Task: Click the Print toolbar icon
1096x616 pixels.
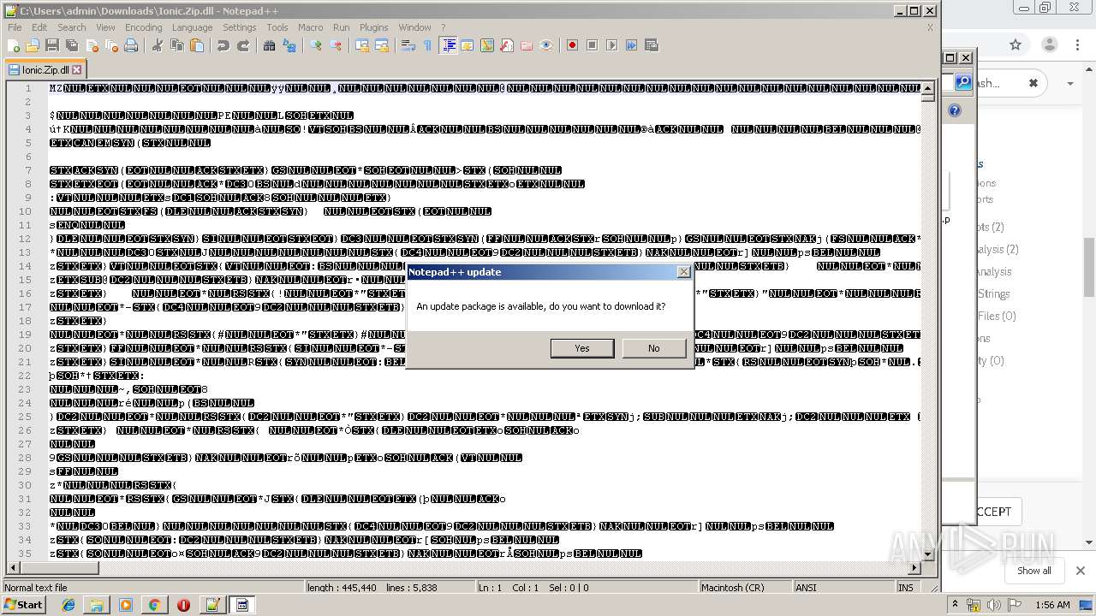Action: tap(131, 45)
